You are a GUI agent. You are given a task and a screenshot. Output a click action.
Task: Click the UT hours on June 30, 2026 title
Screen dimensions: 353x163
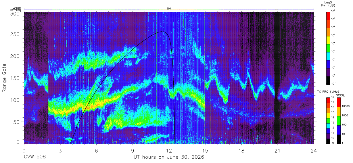coord(169,157)
